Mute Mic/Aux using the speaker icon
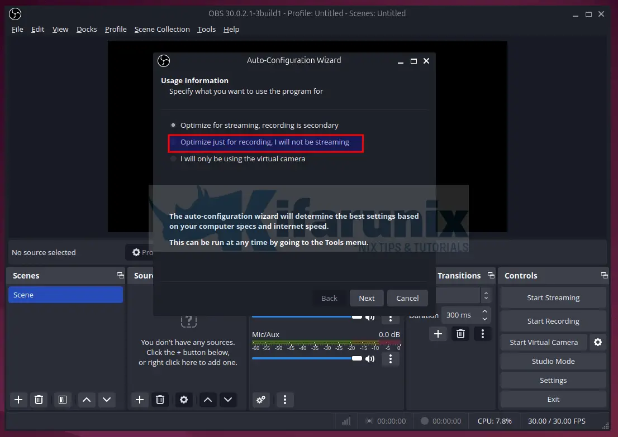 pyautogui.click(x=370, y=359)
